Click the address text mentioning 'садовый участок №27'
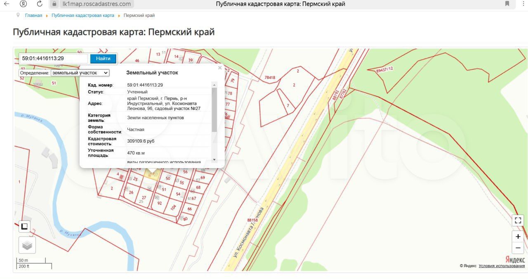The height and width of the screenshot is (279, 528). click(x=164, y=103)
